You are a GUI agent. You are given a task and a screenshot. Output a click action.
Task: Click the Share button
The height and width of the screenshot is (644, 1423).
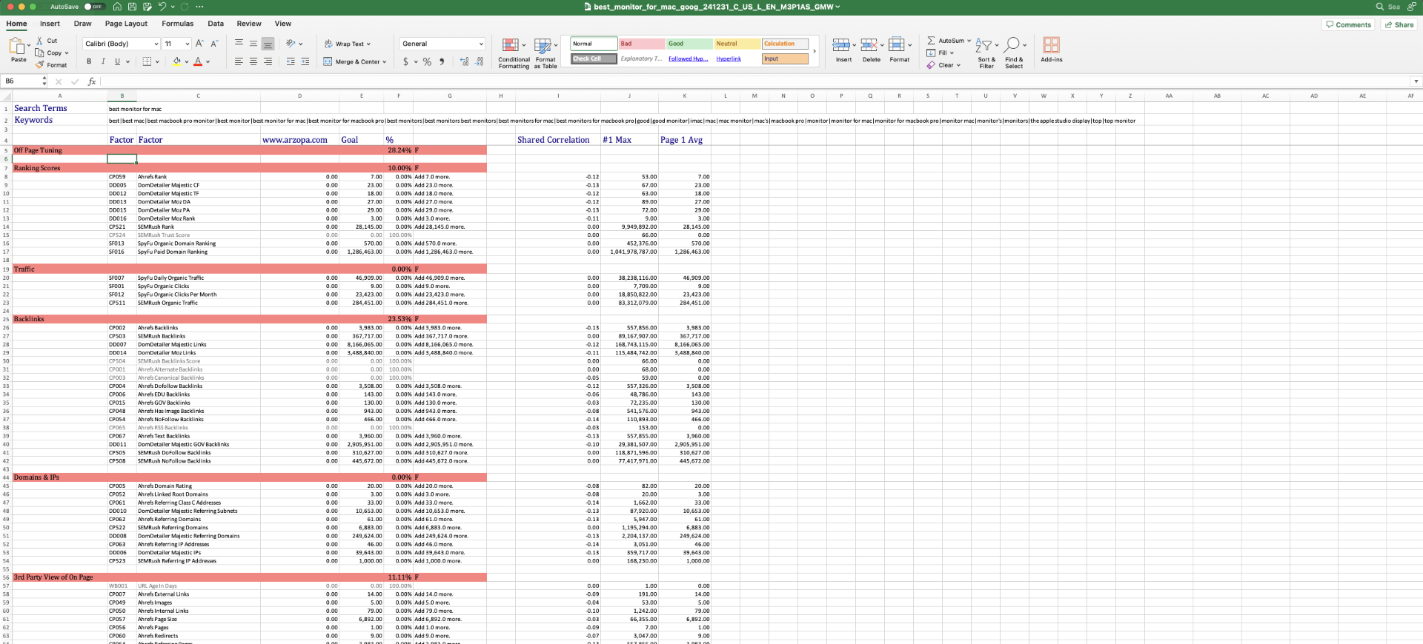click(x=1399, y=24)
